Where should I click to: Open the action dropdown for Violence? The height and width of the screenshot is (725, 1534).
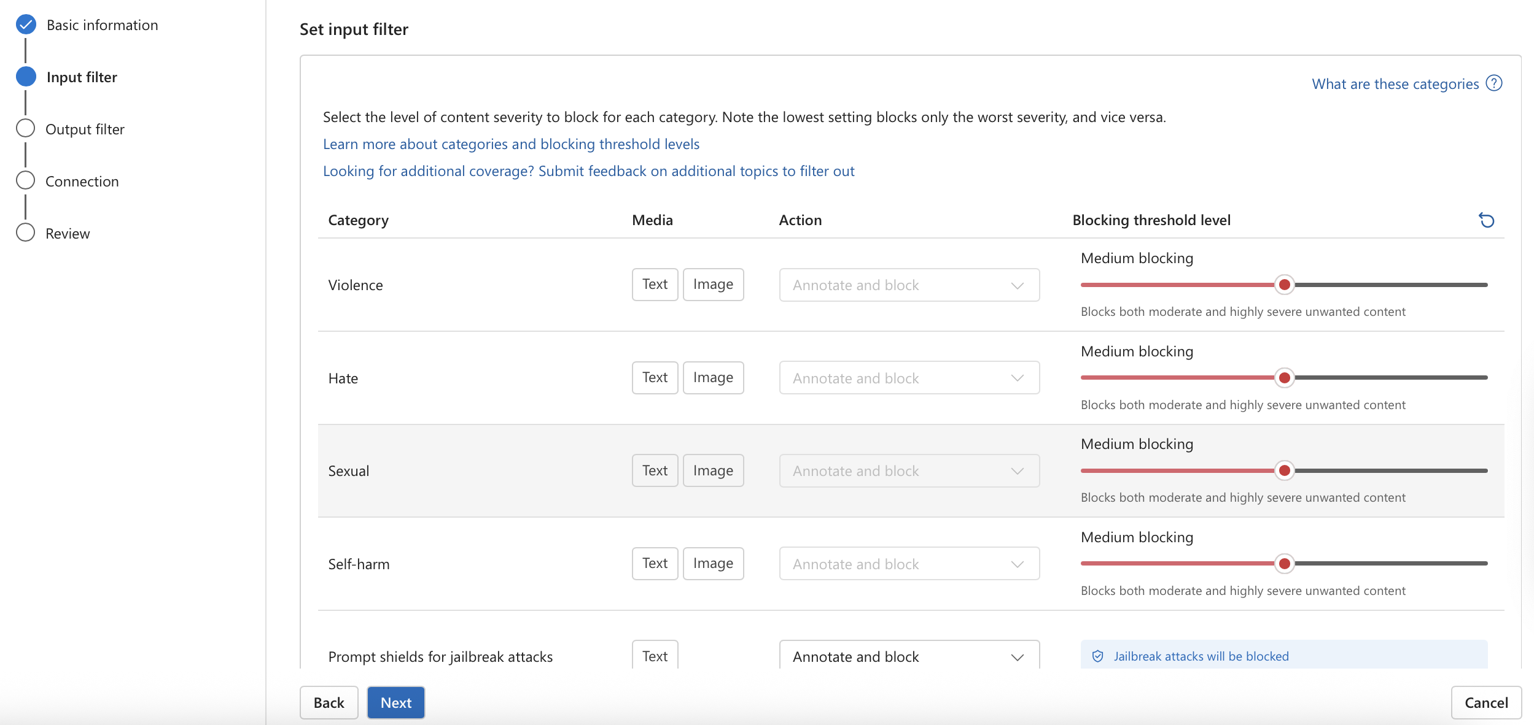click(908, 285)
